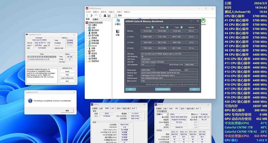Expand the 操作系统 tree node
The width and height of the screenshot is (268, 143).
pyautogui.click(x=87, y=30)
